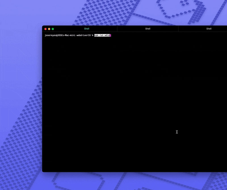Select the first active Shell tab
Image resolution: width=227 pixels, height=190 pixels.
(87, 29)
